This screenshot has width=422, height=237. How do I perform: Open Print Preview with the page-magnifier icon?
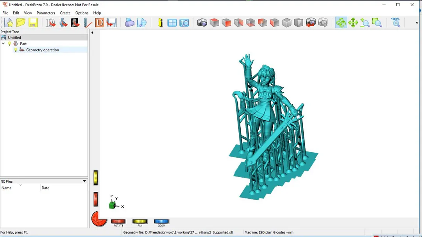(141, 23)
